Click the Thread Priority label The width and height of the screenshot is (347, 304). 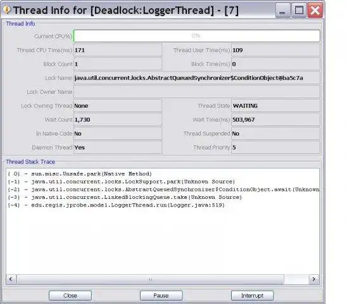(211, 148)
